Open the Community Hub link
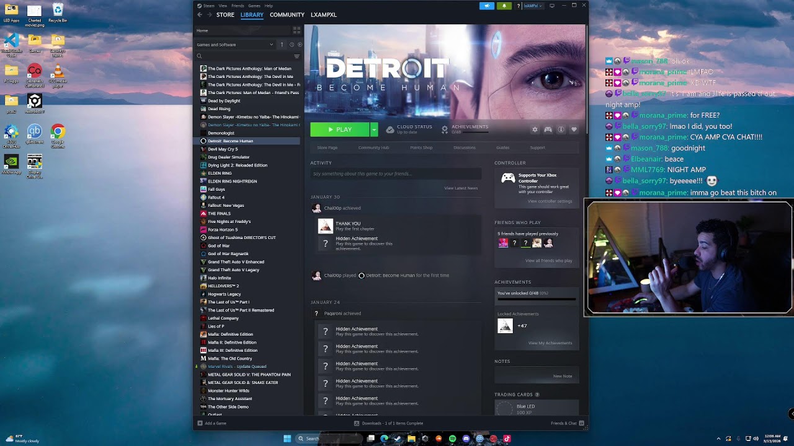This screenshot has width=794, height=446. pyautogui.click(x=373, y=147)
